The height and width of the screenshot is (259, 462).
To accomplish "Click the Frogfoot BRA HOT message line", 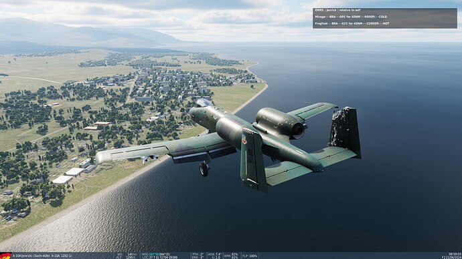I will tap(352, 23).
